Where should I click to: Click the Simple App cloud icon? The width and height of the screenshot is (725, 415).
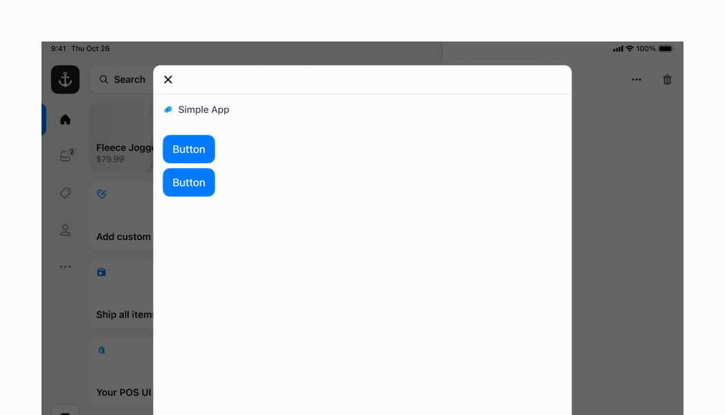(x=167, y=109)
